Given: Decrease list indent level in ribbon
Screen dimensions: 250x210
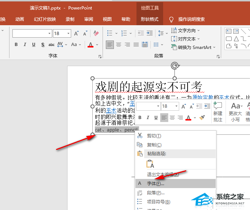Looking at the screenshot, I should tap(141, 33).
